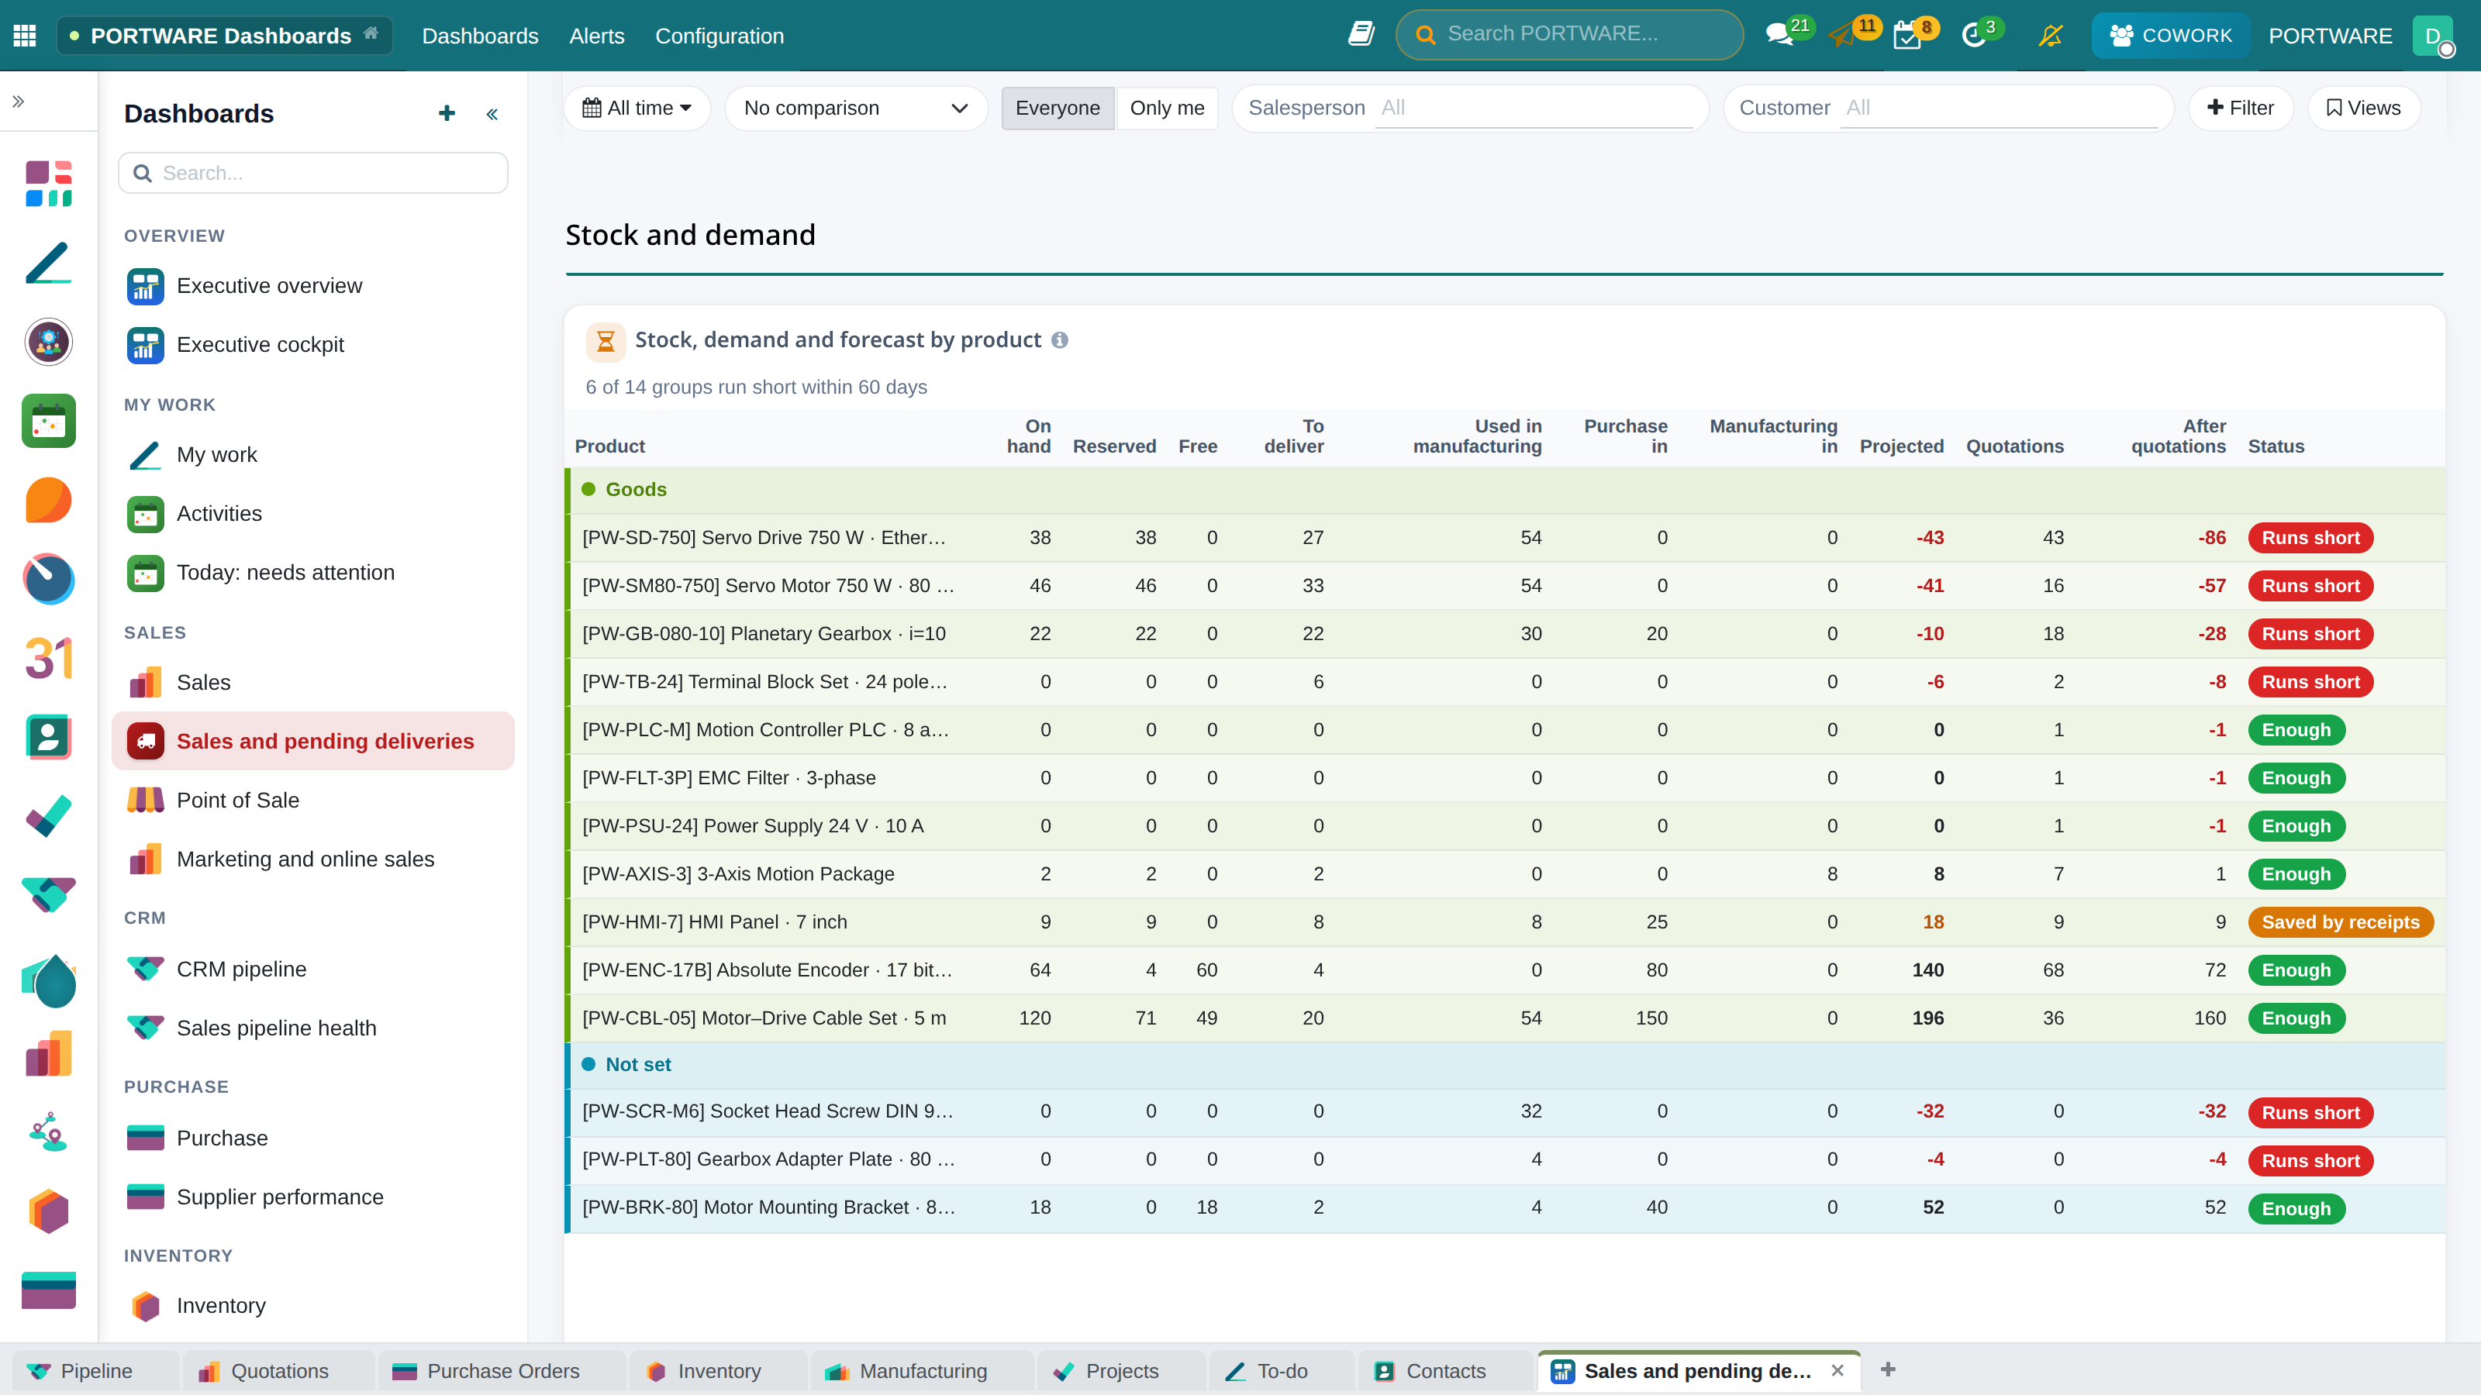This screenshot has height=1395, width=2481.
Task: Click the info icon beside forecast title
Action: 1059,340
